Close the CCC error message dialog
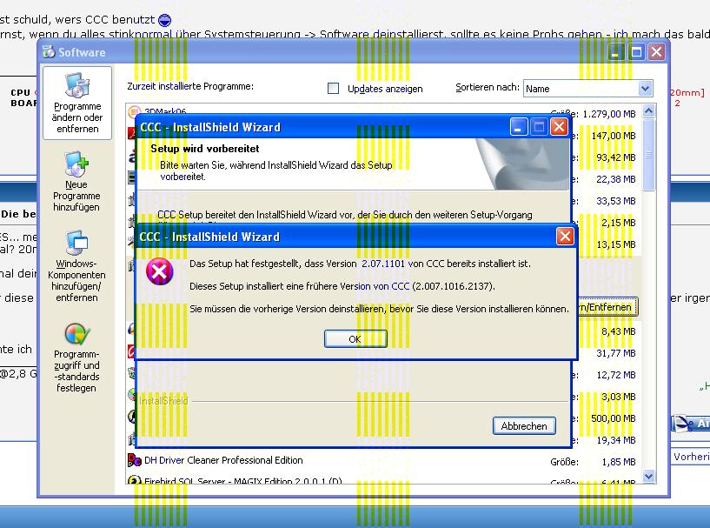Viewport: 710px width, 528px height. [565, 236]
